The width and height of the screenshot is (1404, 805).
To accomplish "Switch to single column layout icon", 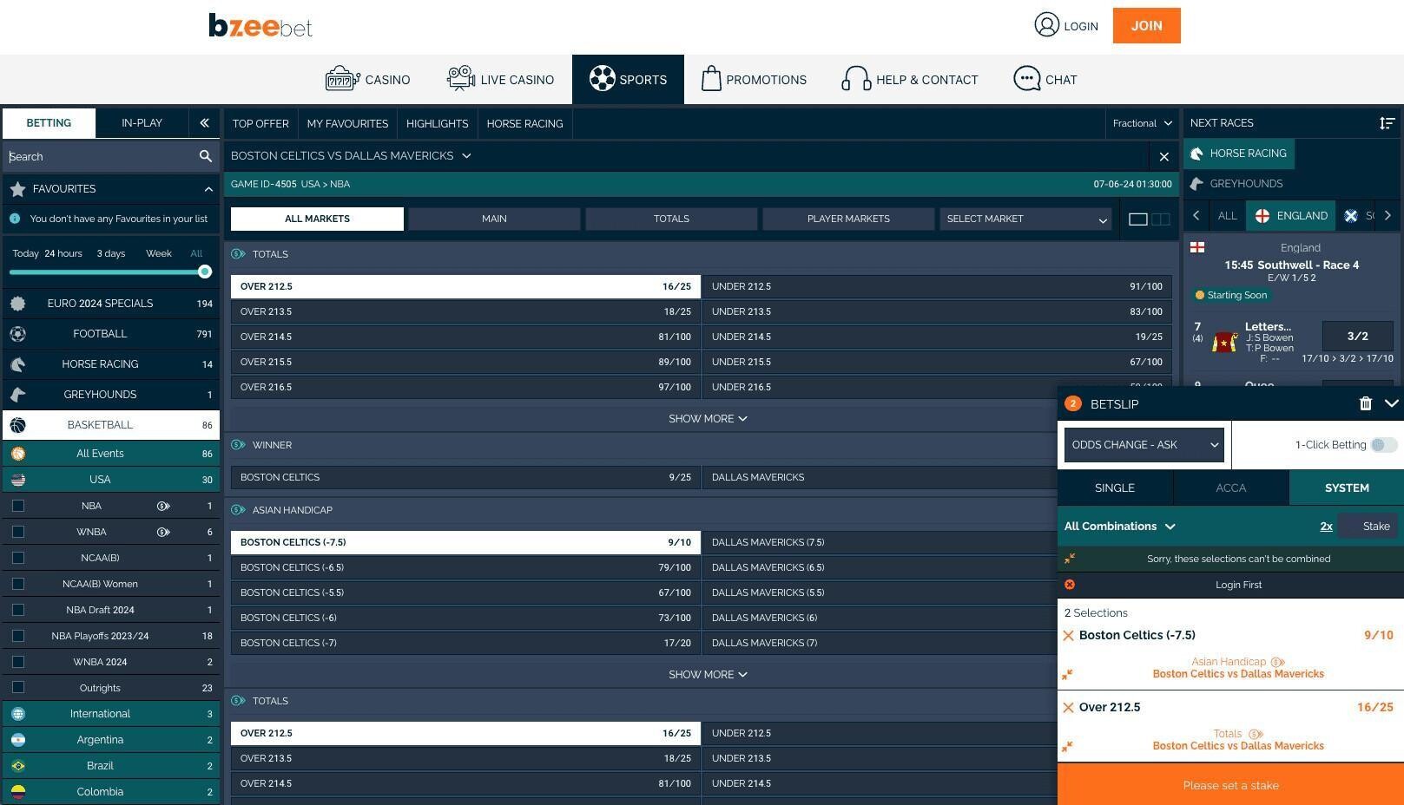I will click(1137, 219).
